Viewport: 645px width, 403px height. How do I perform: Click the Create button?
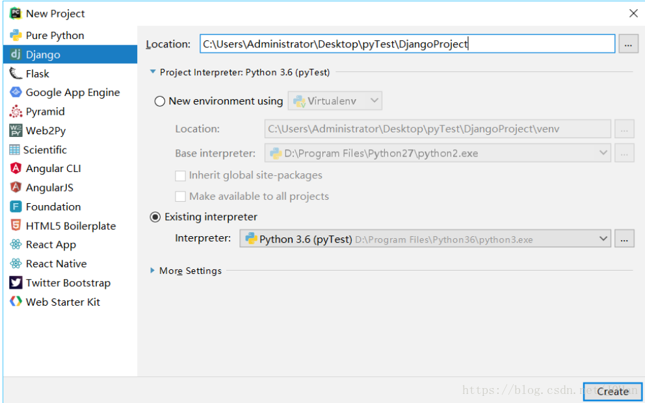pyautogui.click(x=612, y=391)
